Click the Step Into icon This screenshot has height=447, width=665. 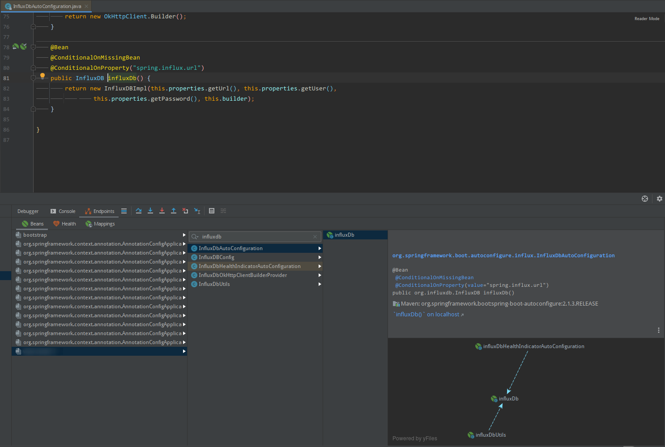[x=150, y=211]
